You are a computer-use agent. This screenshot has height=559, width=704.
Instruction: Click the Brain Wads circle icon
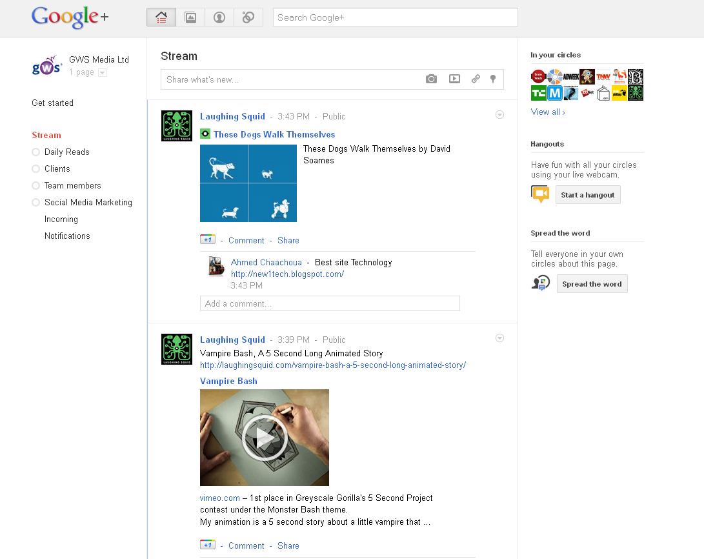538,76
